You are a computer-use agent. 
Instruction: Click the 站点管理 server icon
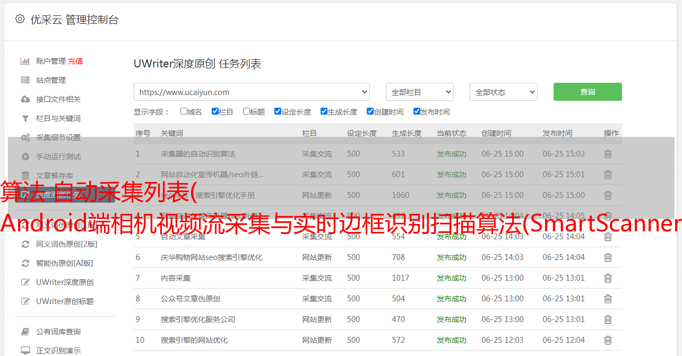pos(25,80)
